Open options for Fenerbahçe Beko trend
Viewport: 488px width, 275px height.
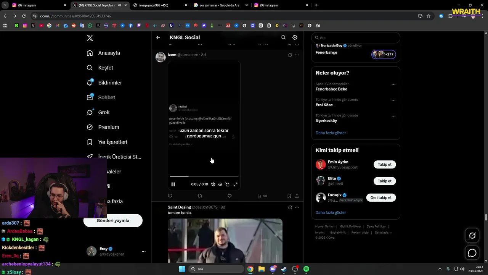pos(393,85)
